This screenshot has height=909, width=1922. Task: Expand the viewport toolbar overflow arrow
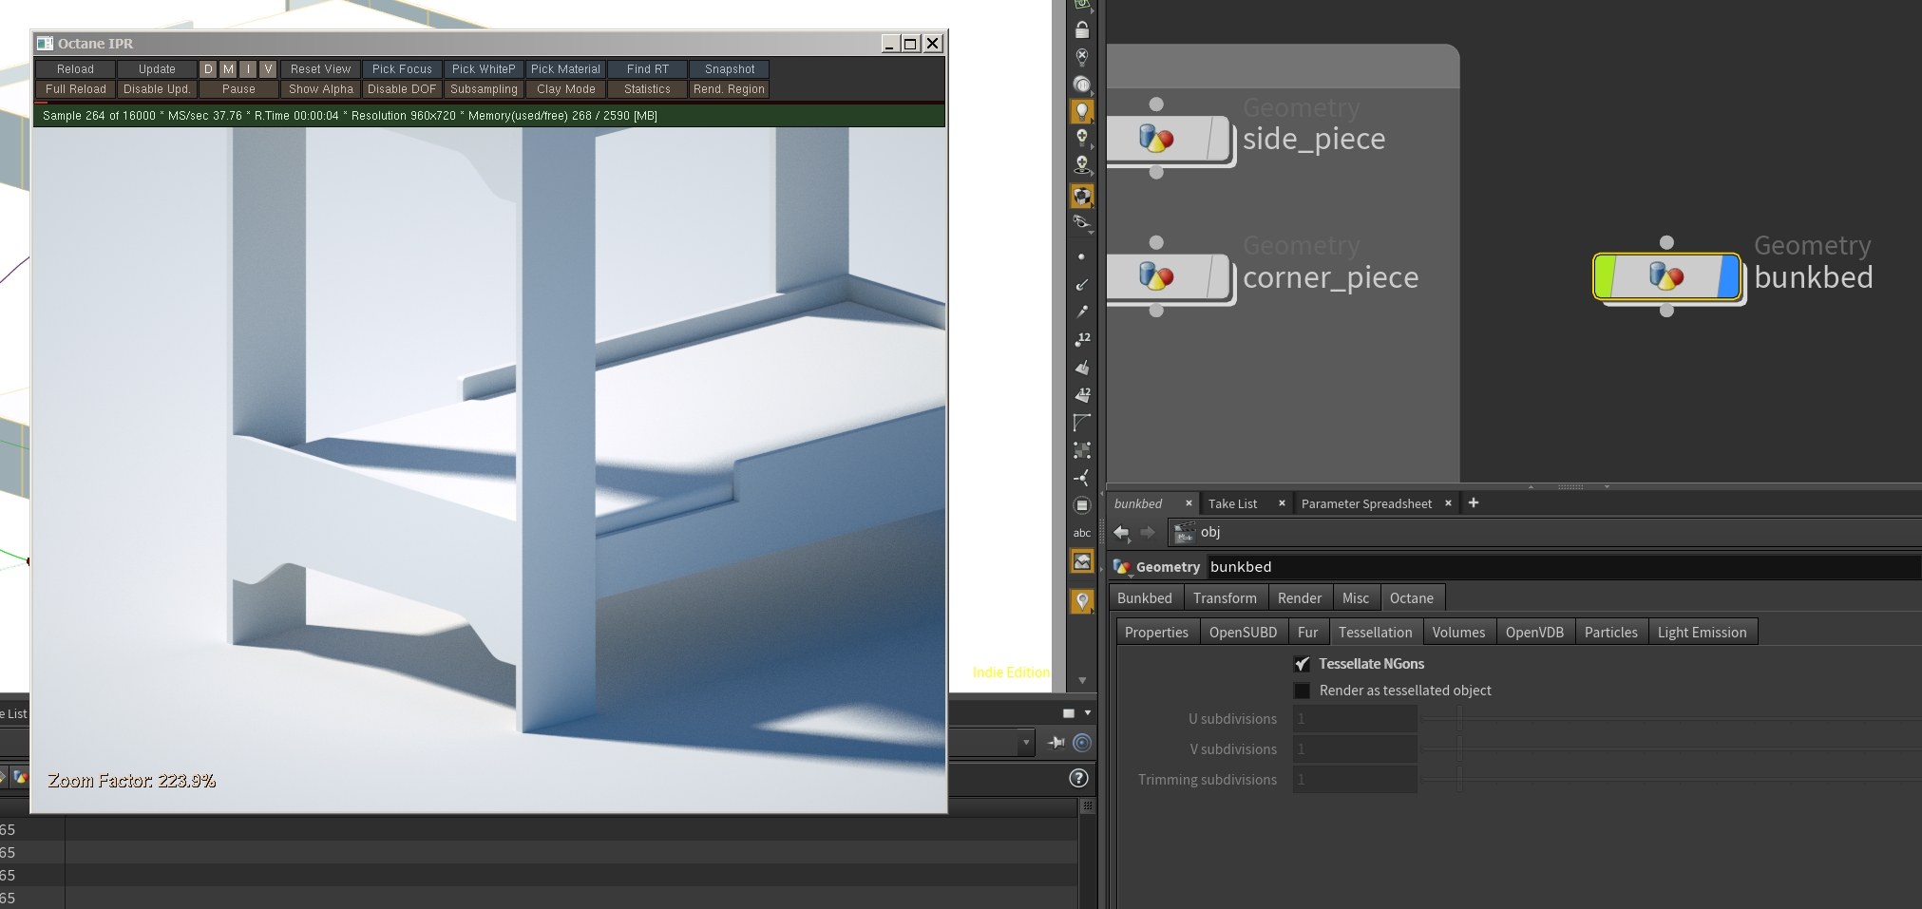1081,681
